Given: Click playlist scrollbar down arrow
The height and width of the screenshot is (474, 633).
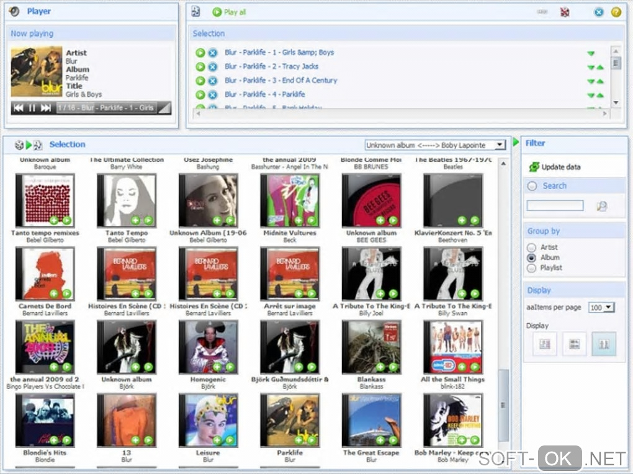Looking at the screenshot, I should point(616,102).
